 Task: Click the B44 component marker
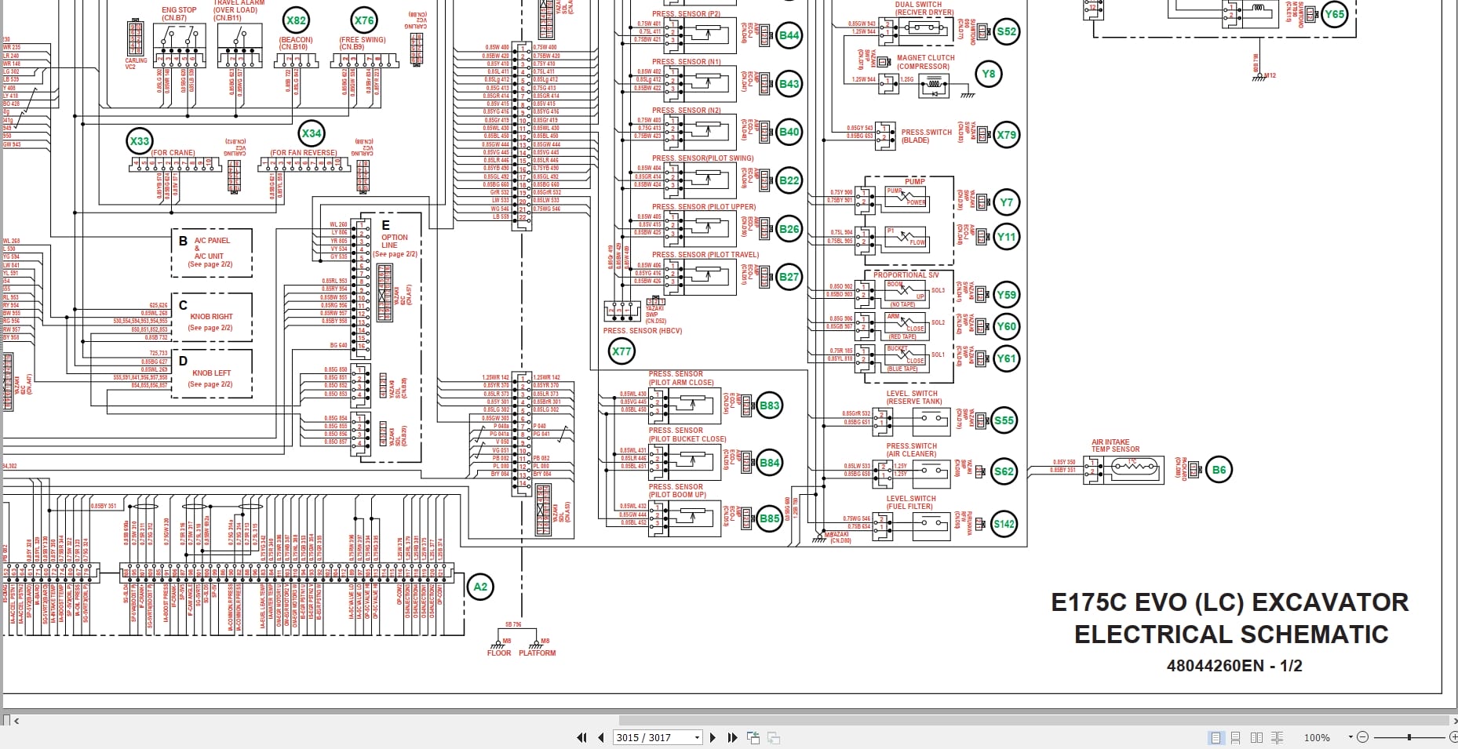click(789, 35)
